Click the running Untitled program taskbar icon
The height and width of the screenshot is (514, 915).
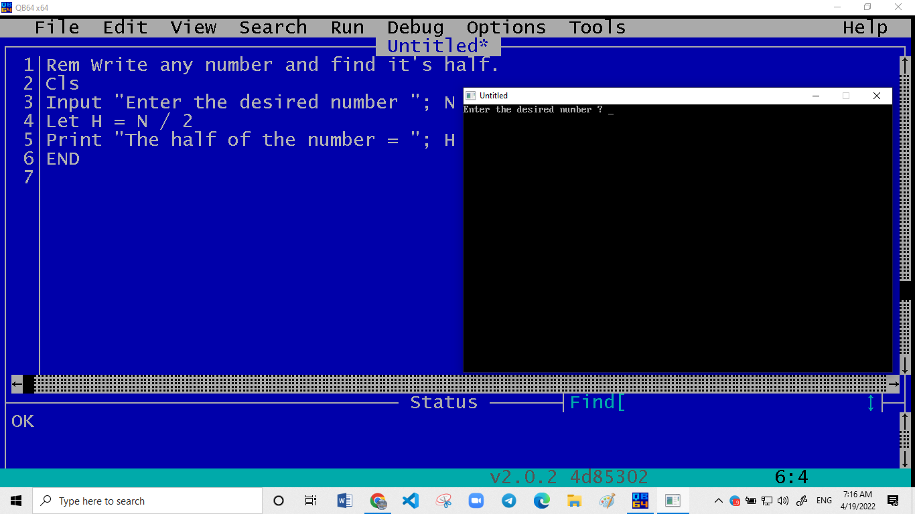[673, 501]
